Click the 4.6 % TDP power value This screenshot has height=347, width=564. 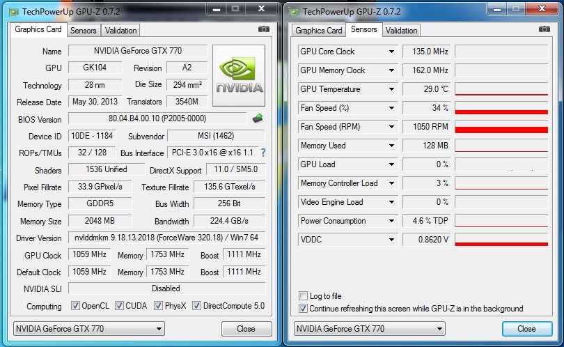[426, 221]
